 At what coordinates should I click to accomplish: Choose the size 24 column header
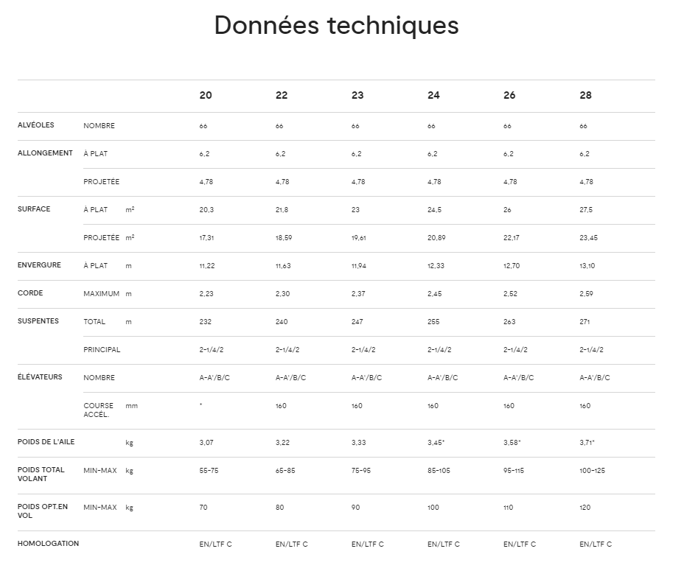coord(433,96)
